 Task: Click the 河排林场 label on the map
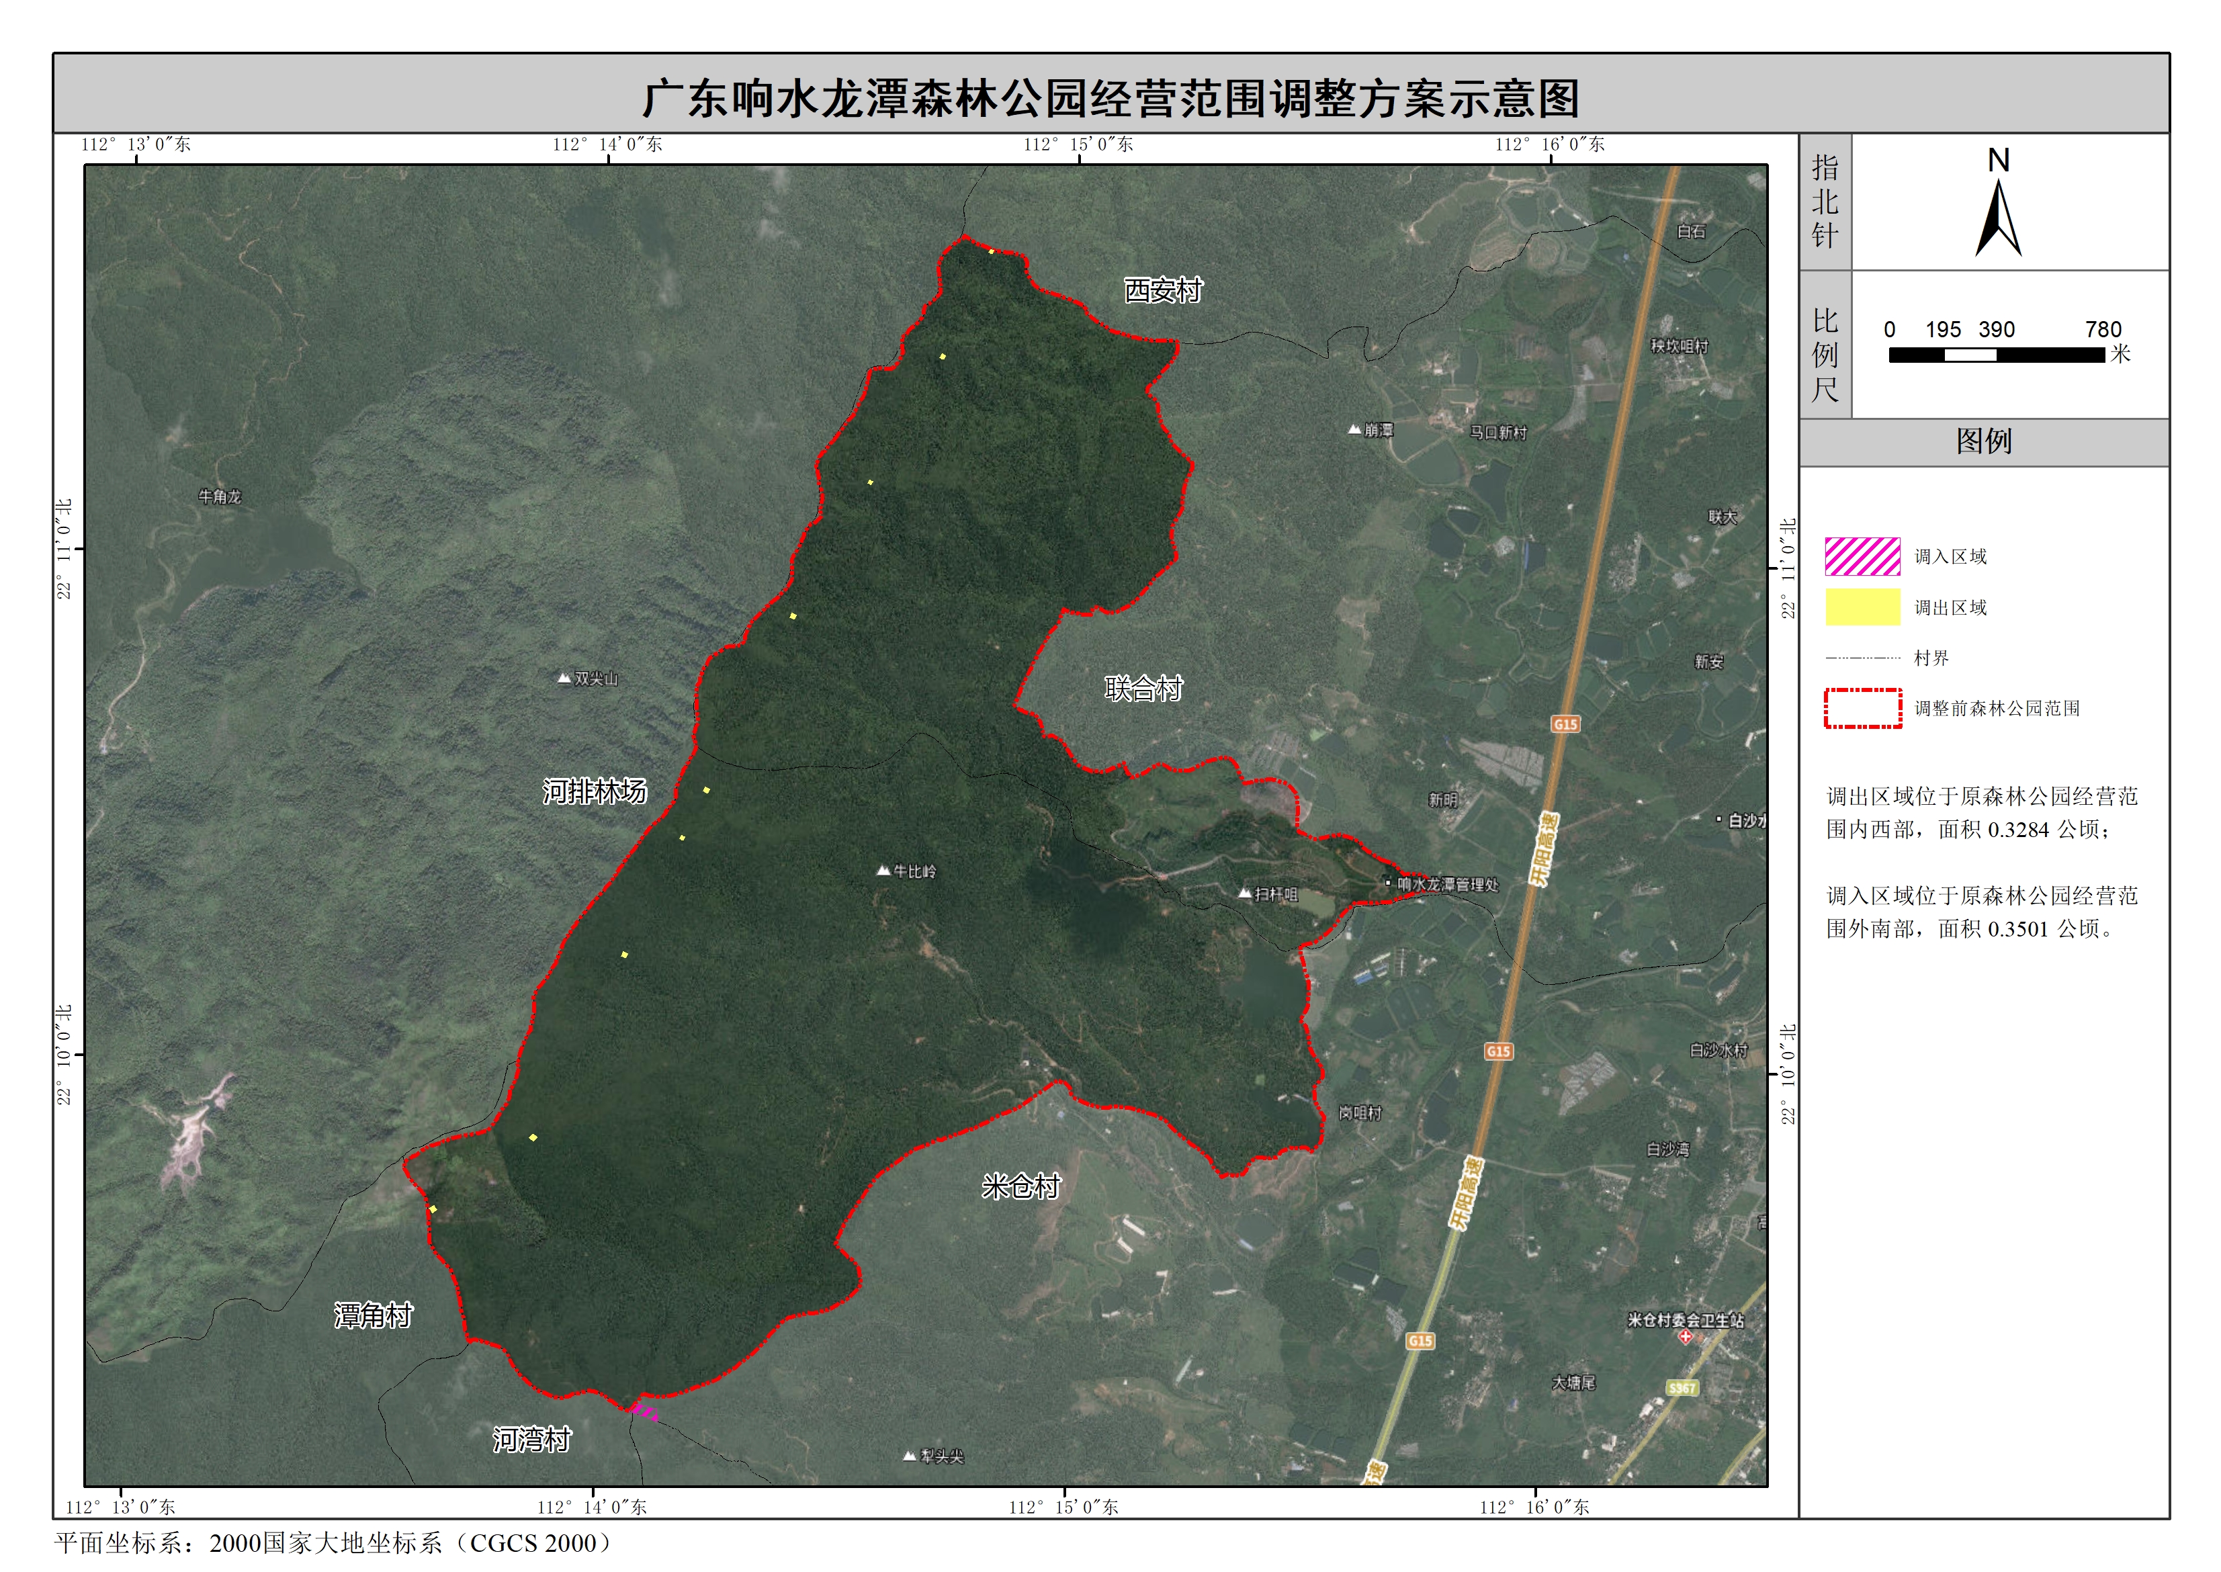[594, 791]
